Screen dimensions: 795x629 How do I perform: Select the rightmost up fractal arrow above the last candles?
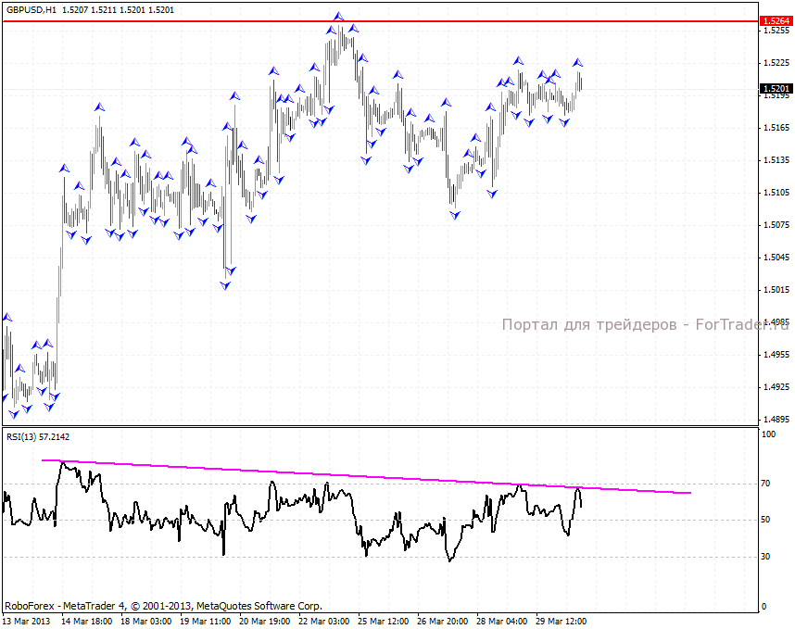coord(578,62)
